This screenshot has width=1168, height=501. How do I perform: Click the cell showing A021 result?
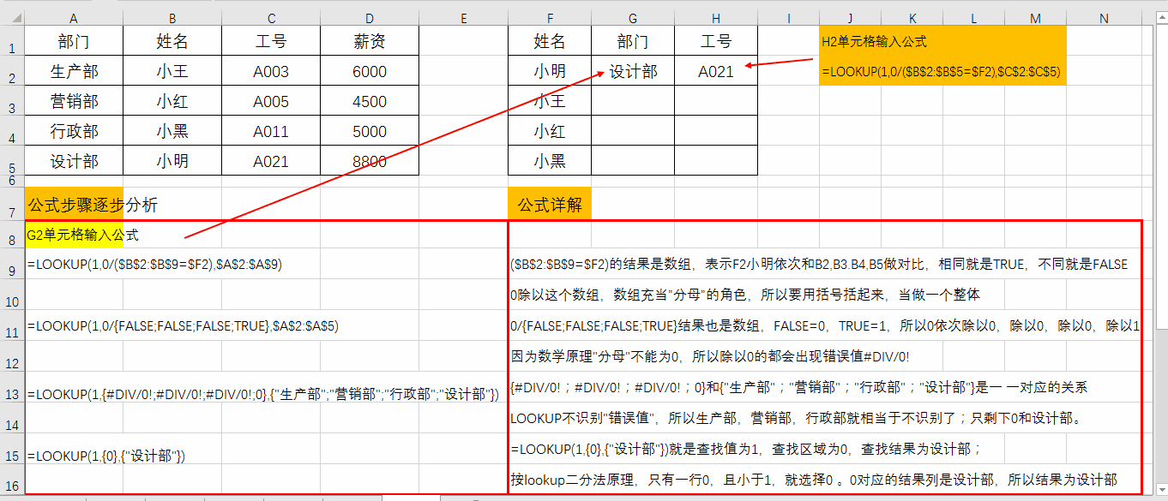tap(715, 70)
